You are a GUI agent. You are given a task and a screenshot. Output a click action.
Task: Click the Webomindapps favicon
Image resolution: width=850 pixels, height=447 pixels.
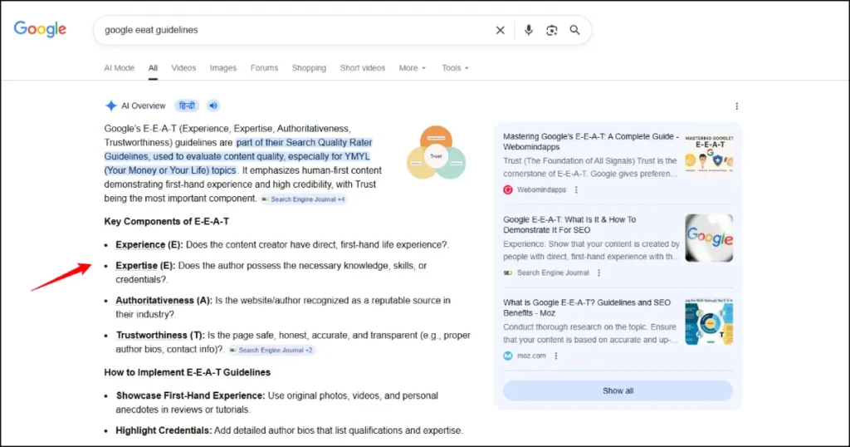tap(508, 190)
